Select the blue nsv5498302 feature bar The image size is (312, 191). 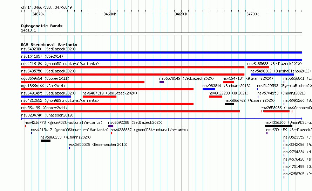272,75
